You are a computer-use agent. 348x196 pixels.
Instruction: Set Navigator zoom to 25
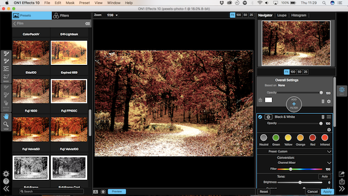[x=305, y=72]
